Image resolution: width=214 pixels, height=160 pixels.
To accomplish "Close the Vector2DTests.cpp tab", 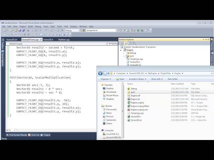I will point(41,40).
